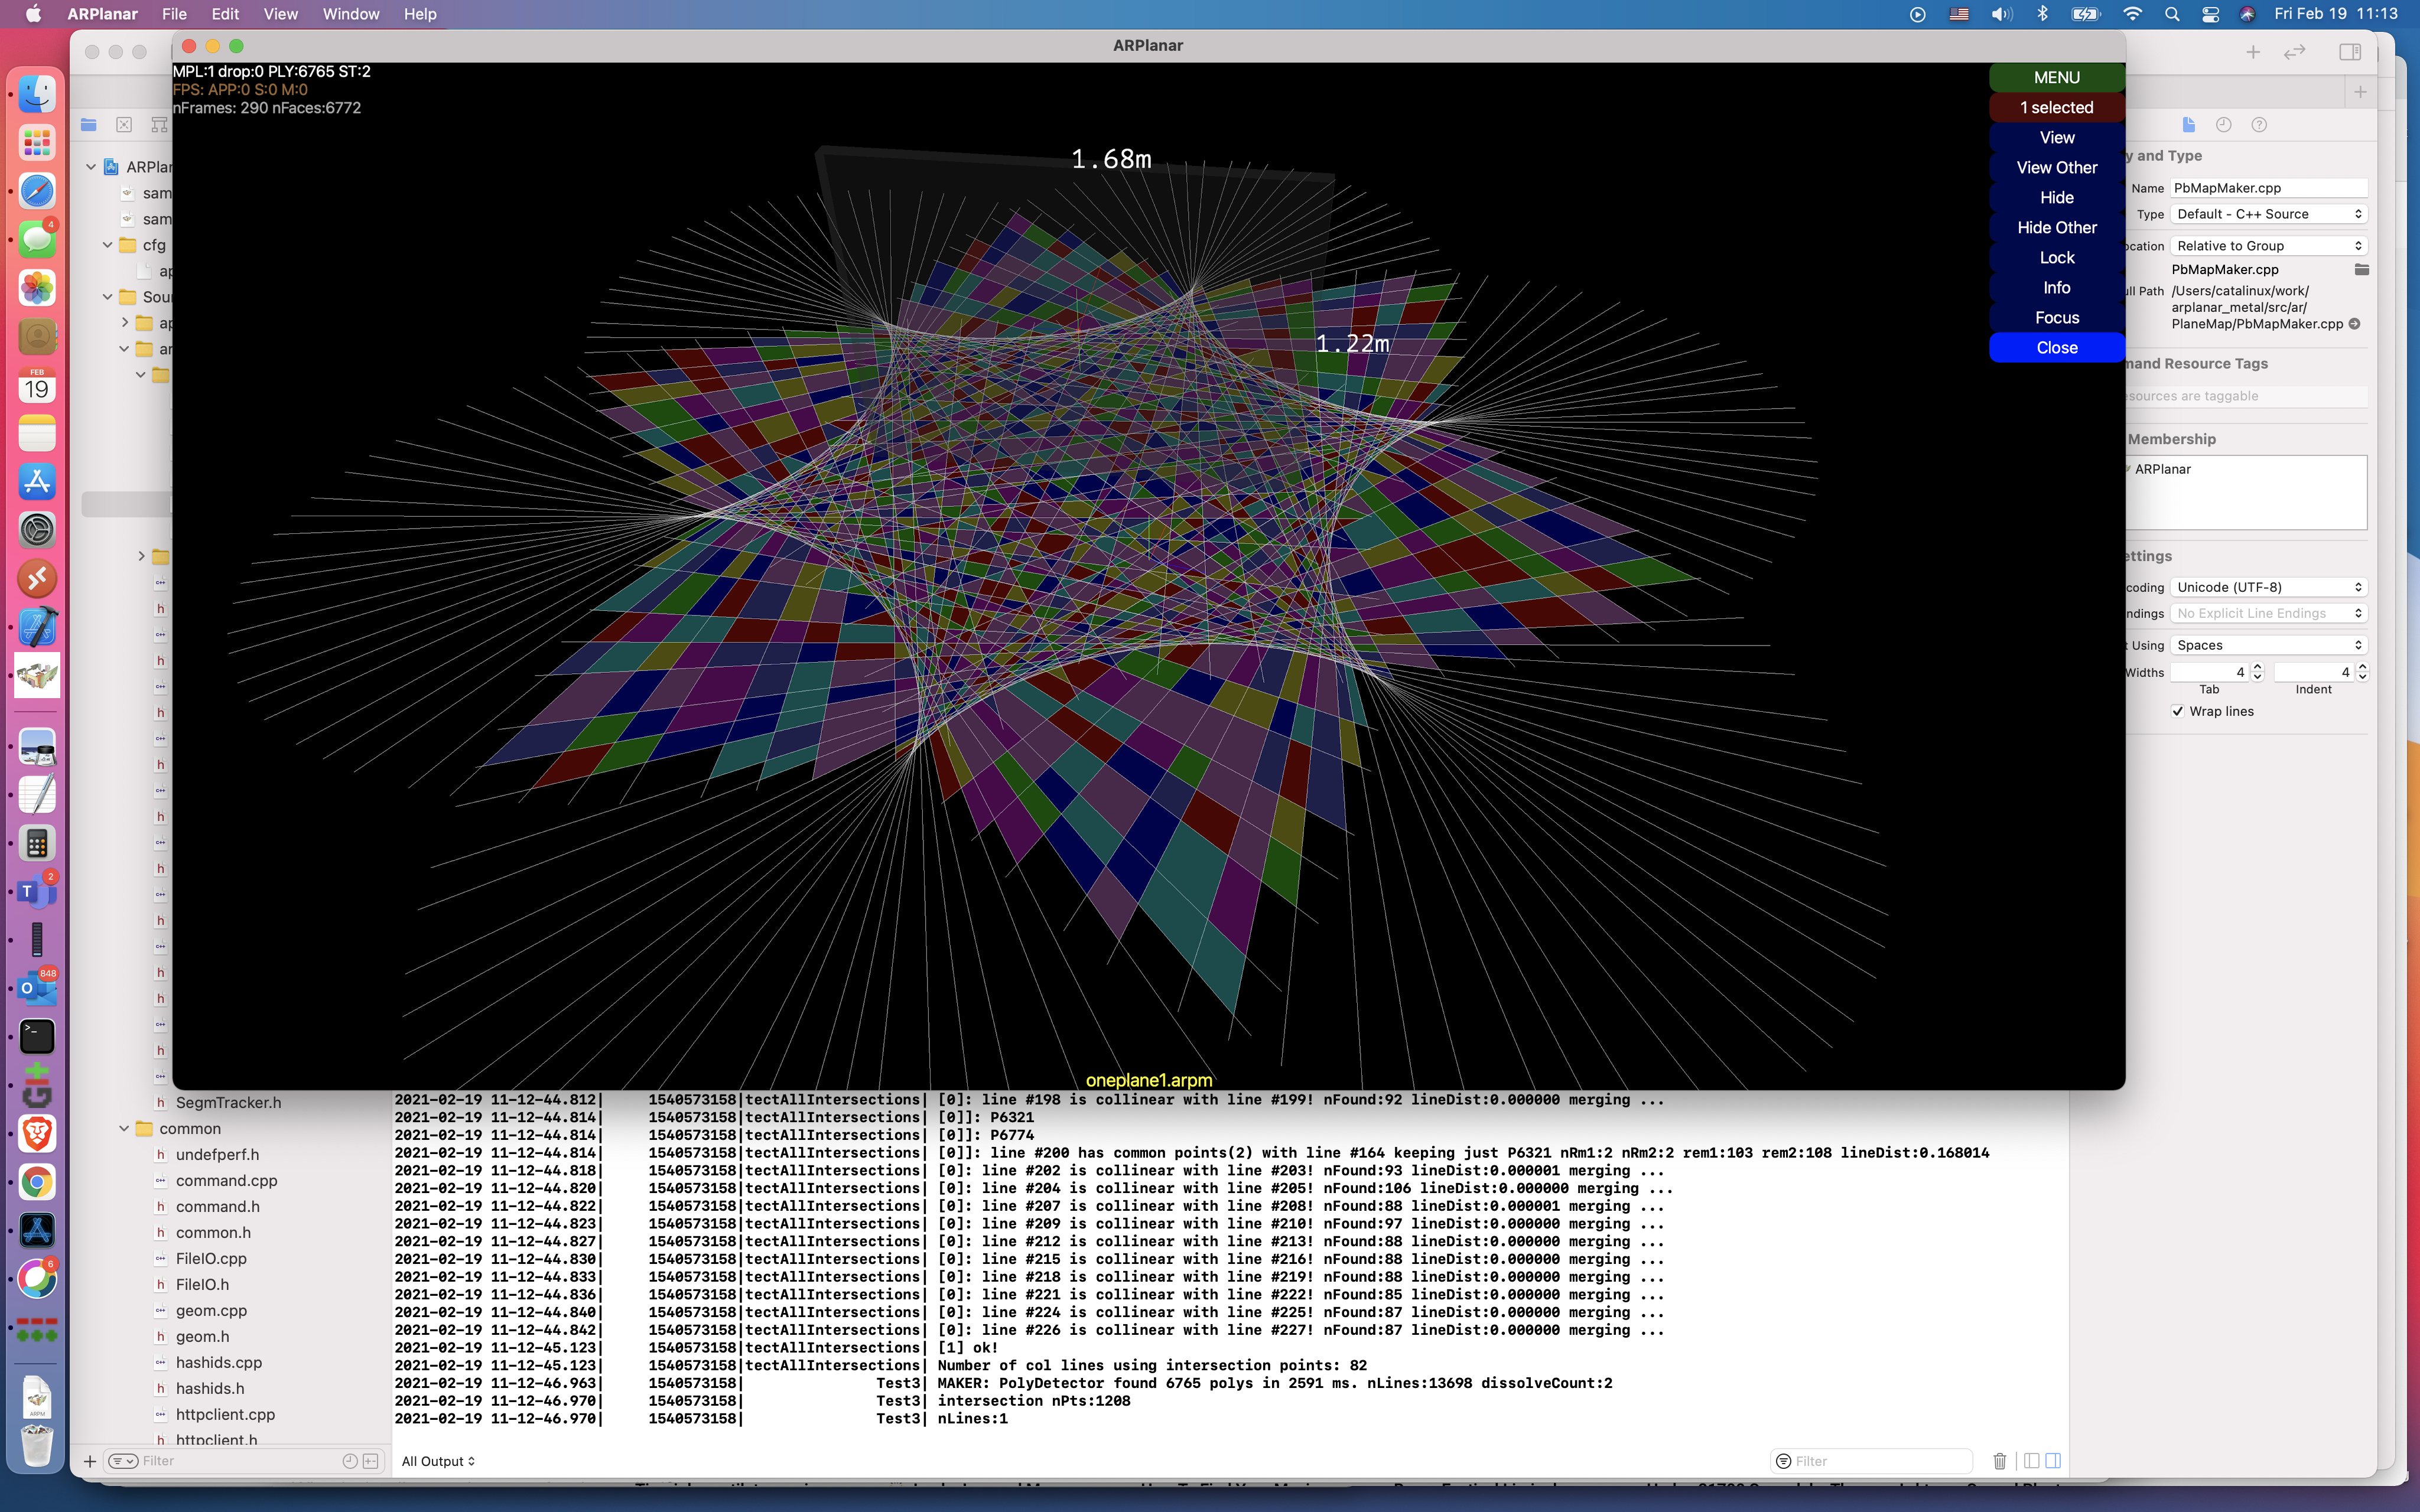Click the Indent width stepper
Viewport: 2420px width, 1512px height.
[2362, 672]
